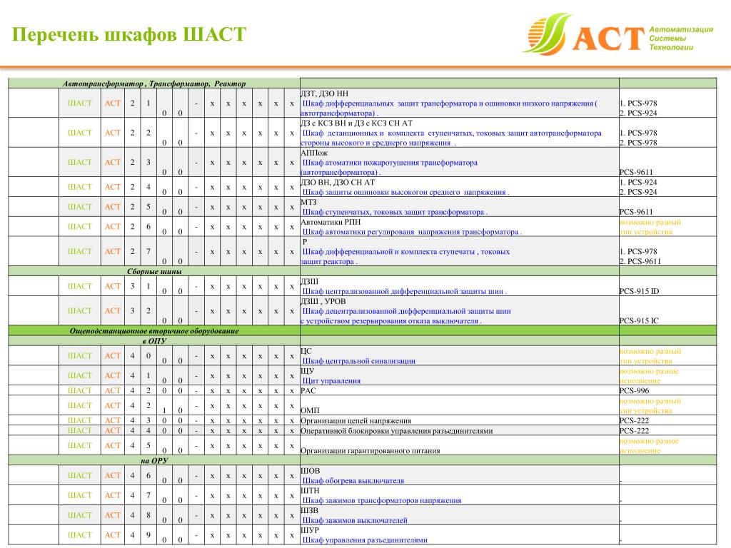The height and width of the screenshot is (548, 731).
Task: Click the 'ДЗШ , УРОВ' cell
Action: [x=323, y=302]
